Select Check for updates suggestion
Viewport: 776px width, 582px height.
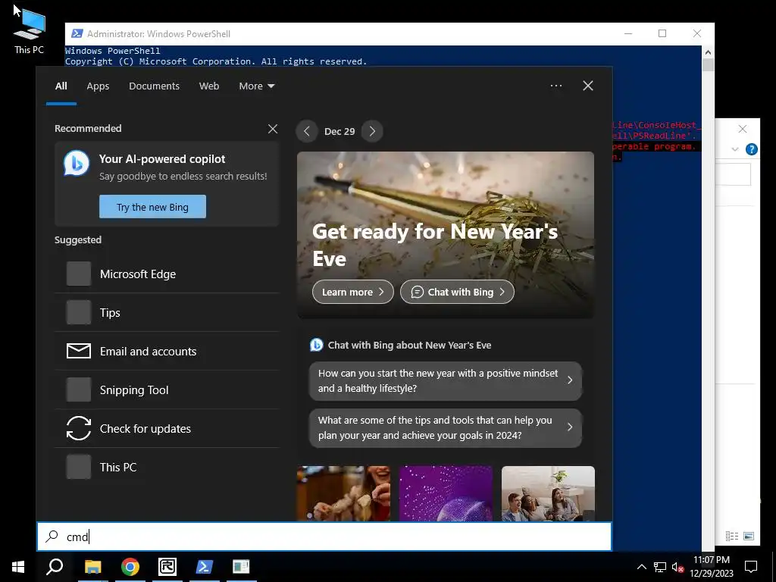pos(167,429)
